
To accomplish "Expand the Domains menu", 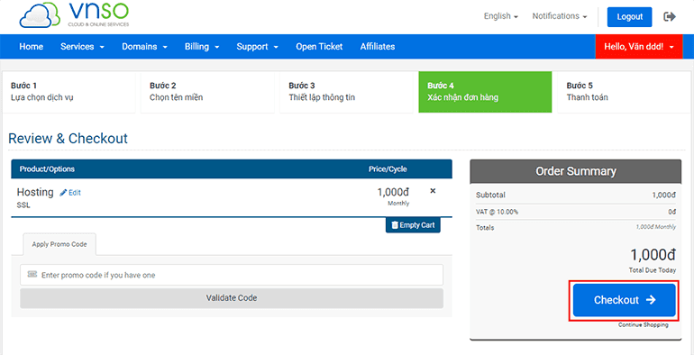I will pos(145,47).
